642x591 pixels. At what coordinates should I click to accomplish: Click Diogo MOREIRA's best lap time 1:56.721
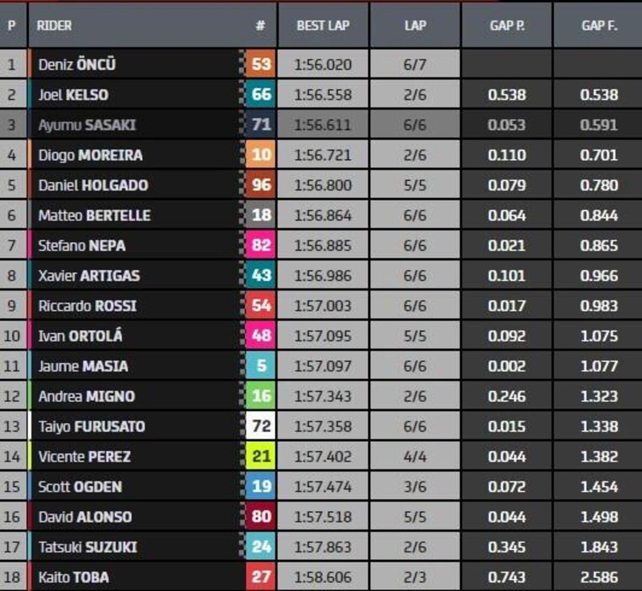(323, 156)
